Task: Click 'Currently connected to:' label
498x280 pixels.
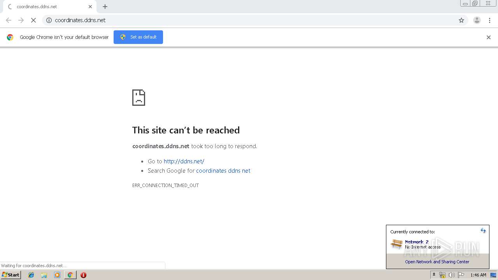Action: 412,232
